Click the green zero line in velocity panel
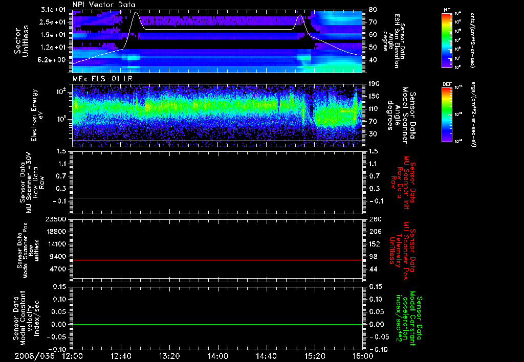524x362 pixels. 217,324
